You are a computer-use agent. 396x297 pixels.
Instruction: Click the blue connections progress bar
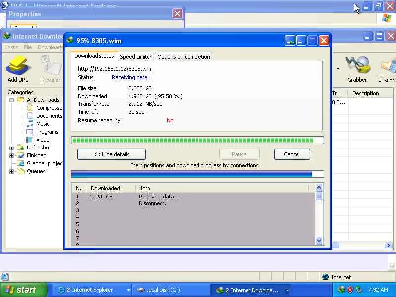[198, 174]
